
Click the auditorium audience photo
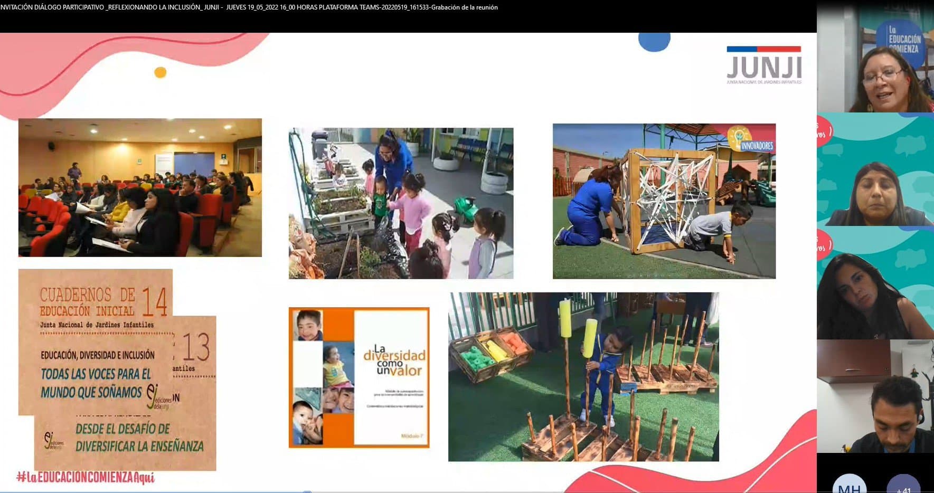coord(140,187)
